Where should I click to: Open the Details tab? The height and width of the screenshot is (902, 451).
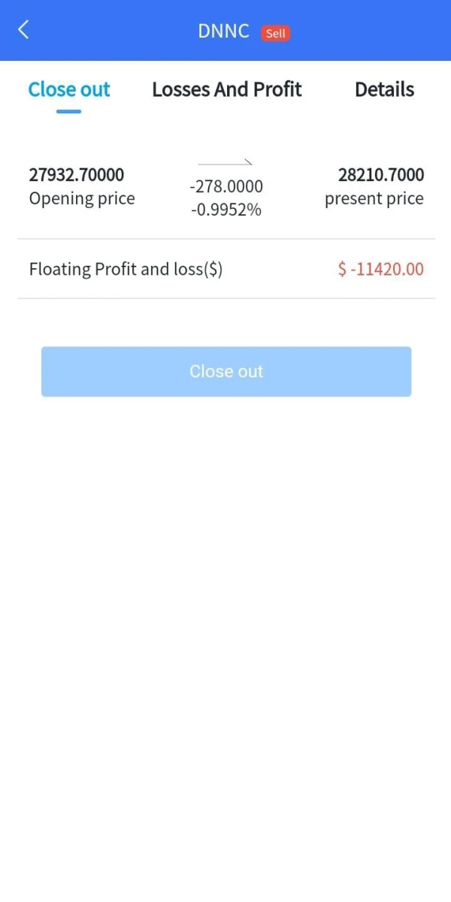pyautogui.click(x=384, y=89)
